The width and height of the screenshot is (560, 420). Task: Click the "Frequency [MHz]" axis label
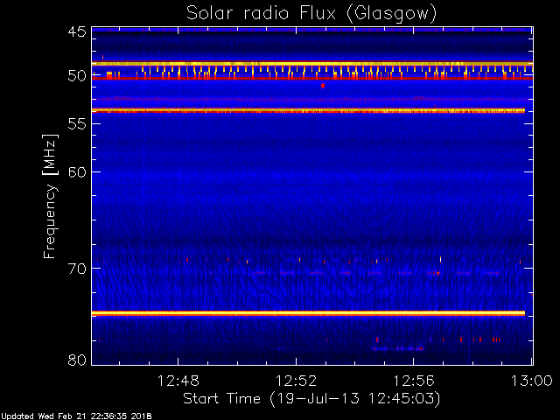[50, 196]
